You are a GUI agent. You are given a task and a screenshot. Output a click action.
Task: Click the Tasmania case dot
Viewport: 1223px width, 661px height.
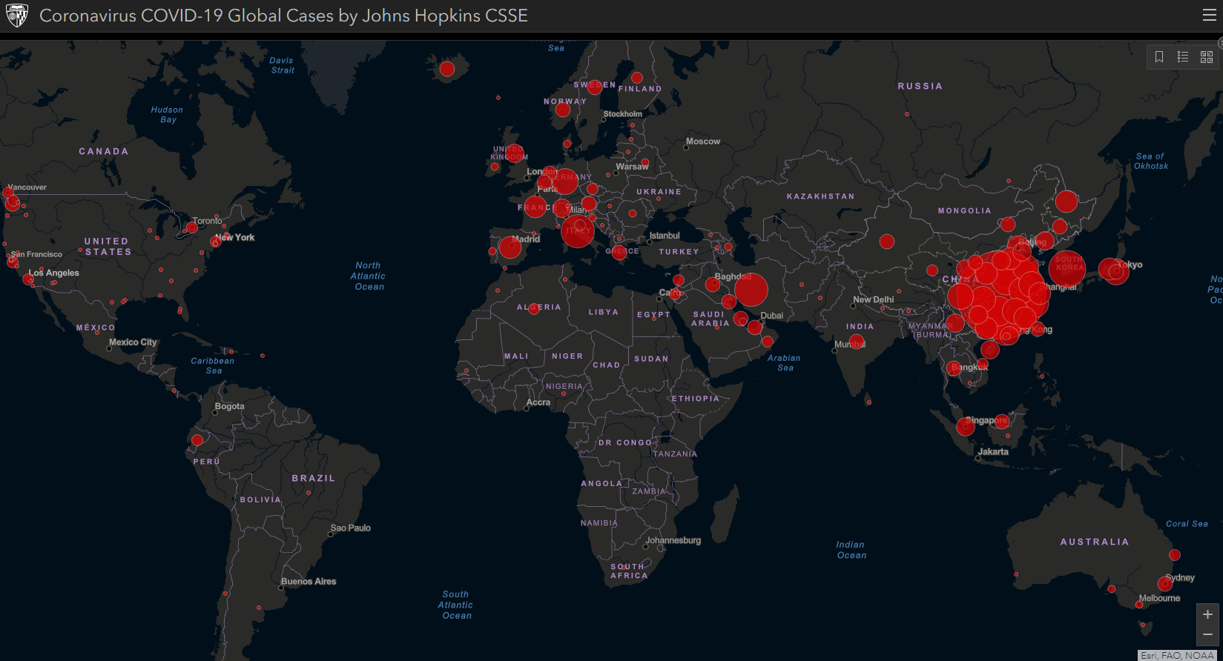tap(1143, 625)
